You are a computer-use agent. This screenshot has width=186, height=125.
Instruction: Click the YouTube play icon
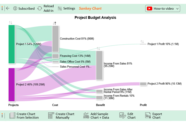[149, 9]
